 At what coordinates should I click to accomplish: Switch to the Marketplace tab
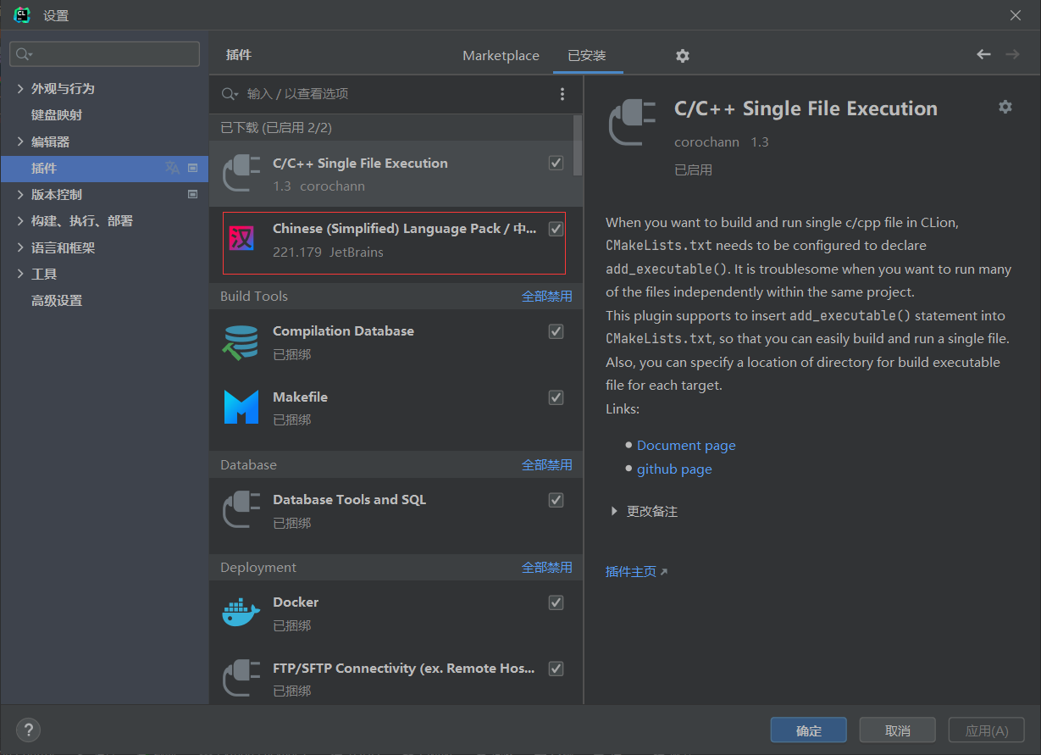[501, 56]
